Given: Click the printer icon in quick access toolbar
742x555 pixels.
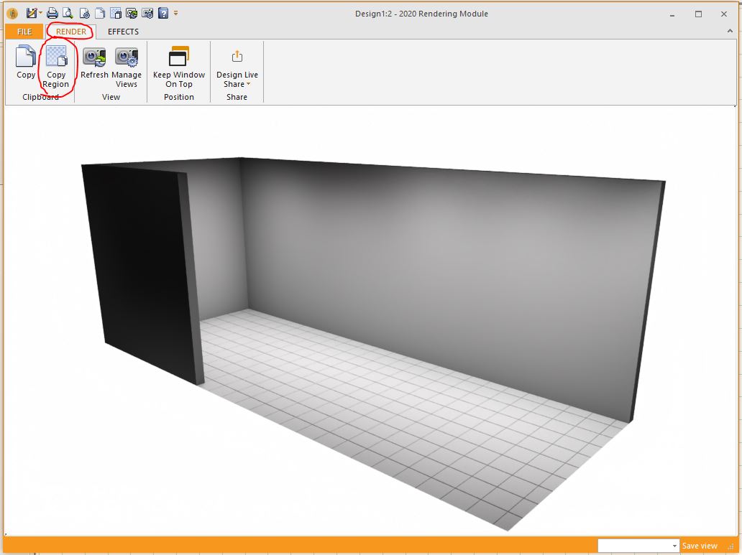Looking at the screenshot, I should (52, 13).
